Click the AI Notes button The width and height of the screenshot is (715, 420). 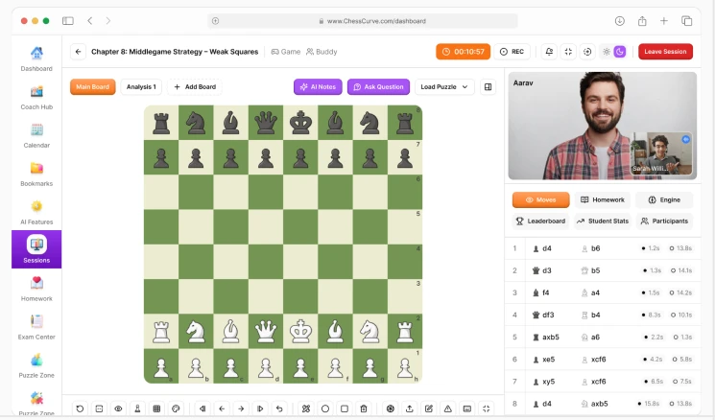point(318,86)
